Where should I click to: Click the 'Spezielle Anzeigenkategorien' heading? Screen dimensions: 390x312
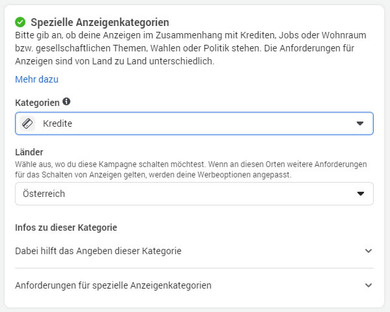pyautogui.click(x=100, y=22)
